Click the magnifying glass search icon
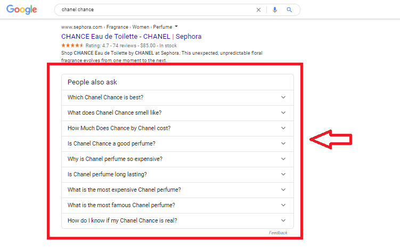The image size is (400, 248). tap(289, 10)
